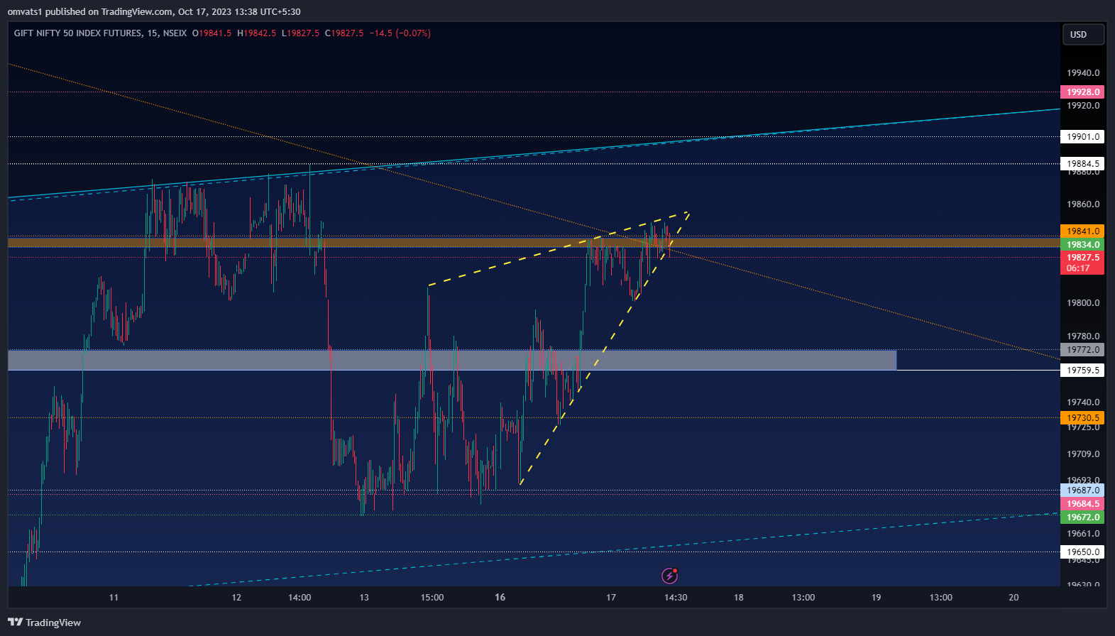Click the TradingView logo at bottom left

[44, 623]
